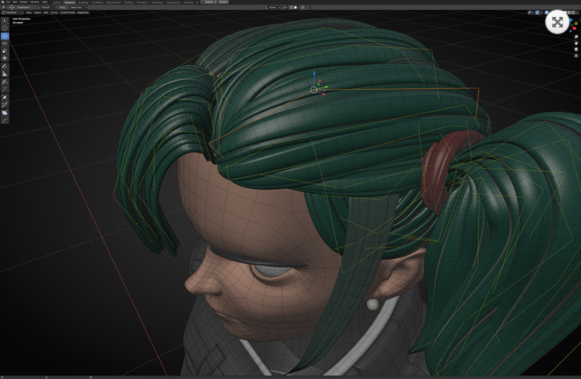The image size is (581, 379).
Task: Switch to the Shading workspace tab
Action: (129, 2)
